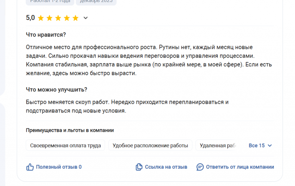The width and height of the screenshot is (295, 186).
Task: Click the speech bubble reply icon
Action: click(x=200, y=167)
